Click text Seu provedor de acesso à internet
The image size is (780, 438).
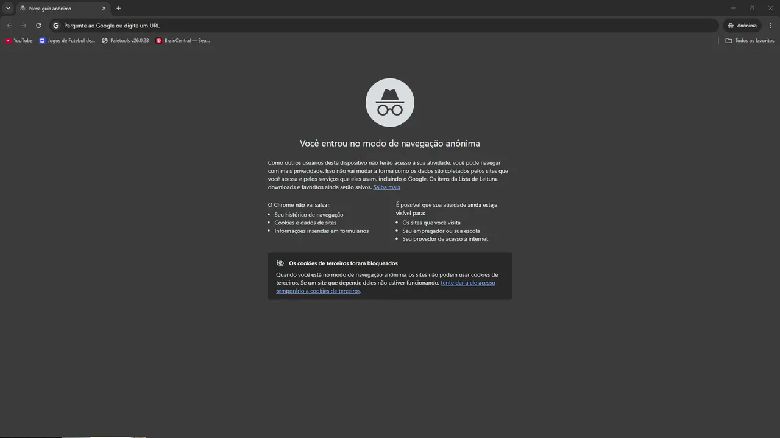tap(445, 239)
